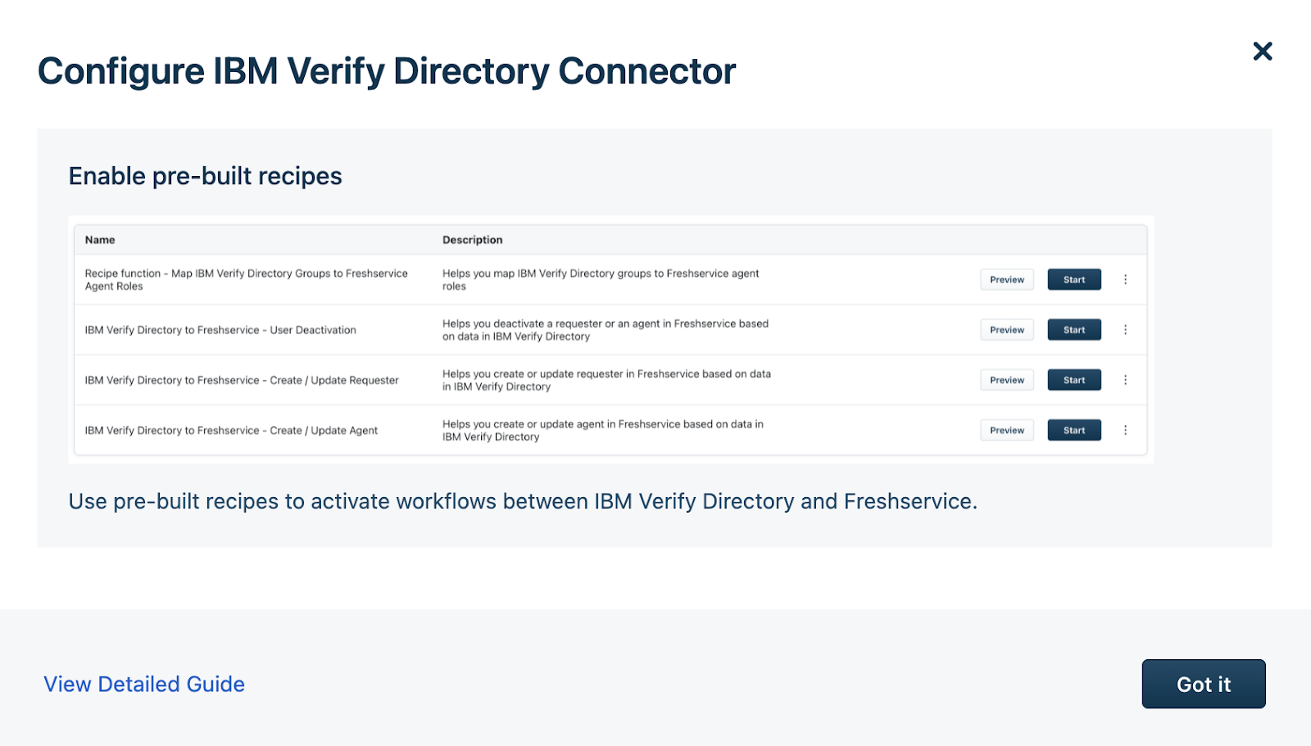Click the Name column header
Screen dimensions: 1311x746
tap(100, 240)
